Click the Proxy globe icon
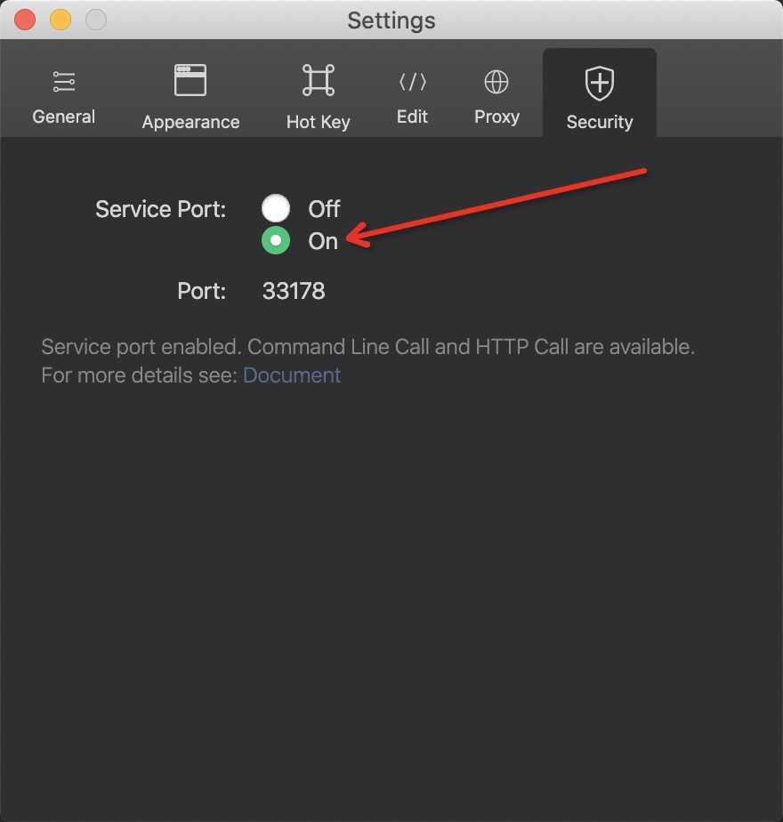The height and width of the screenshot is (822, 783). 496,82
